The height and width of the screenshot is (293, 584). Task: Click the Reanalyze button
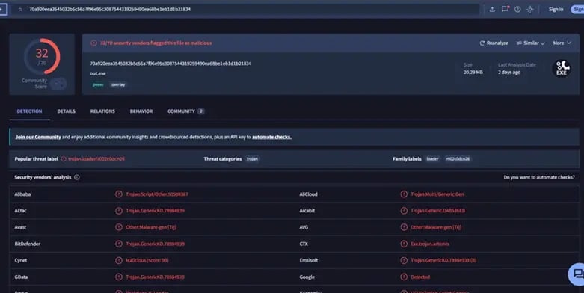494,43
